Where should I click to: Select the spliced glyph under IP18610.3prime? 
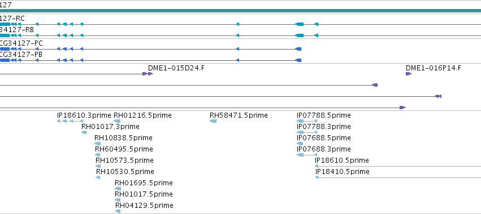click(x=70, y=121)
